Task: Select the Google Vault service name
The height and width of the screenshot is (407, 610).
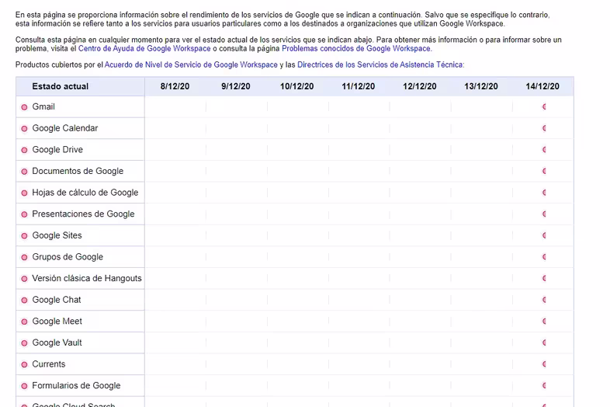Action: (x=57, y=343)
